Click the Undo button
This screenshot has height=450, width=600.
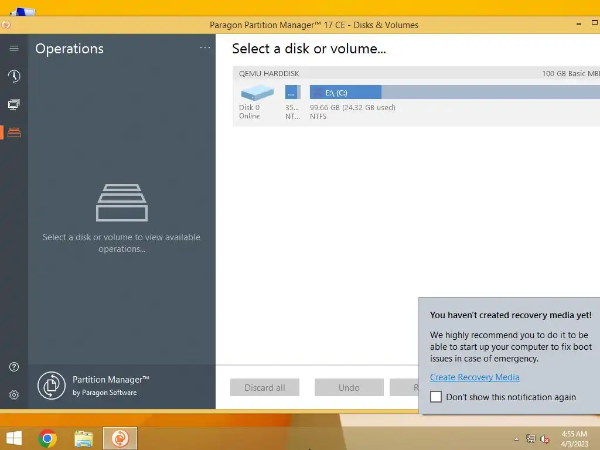349,388
